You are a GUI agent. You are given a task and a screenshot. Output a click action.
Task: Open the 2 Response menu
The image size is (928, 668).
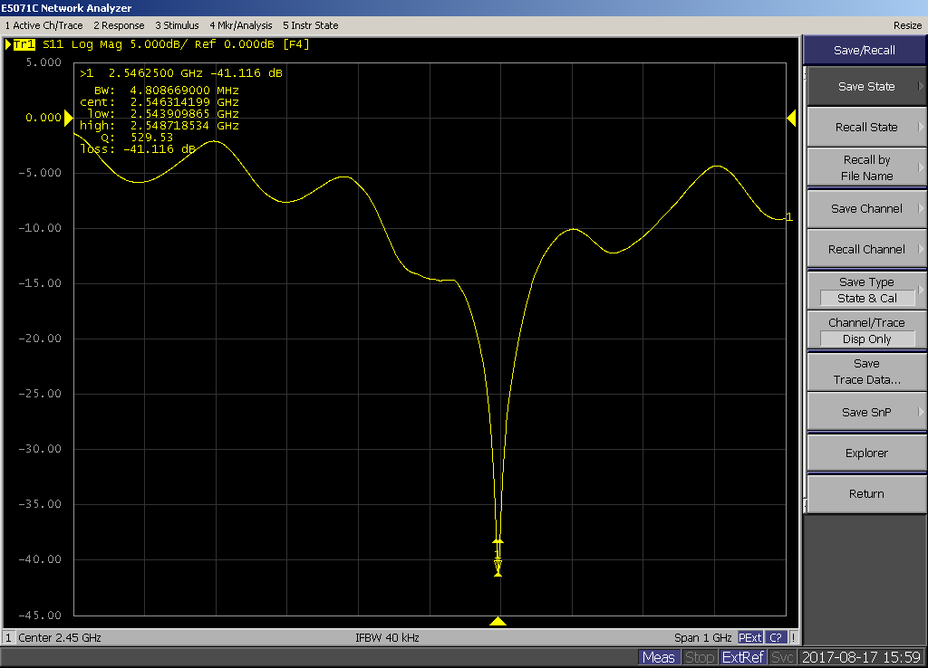119,25
